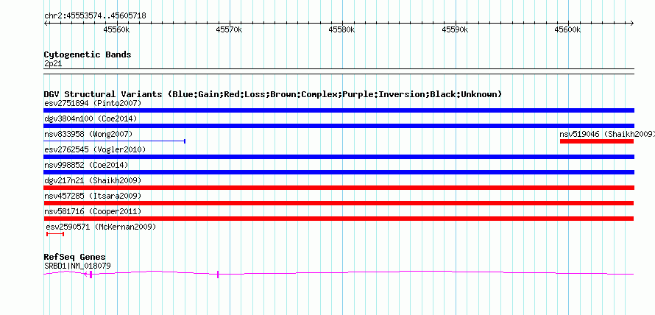The image size is (655, 315).
Task: Click the nsv457285 (Itsara2009) label
Action: click(93, 196)
